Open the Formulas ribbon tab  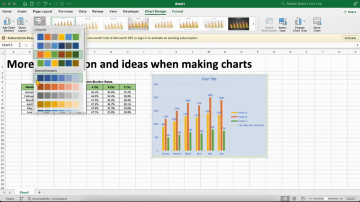[65, 11]
